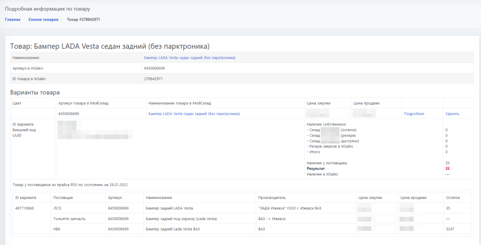Select the ЛСО supplier cell
Screen dimensions: 481x245
click(x=58, y=208)
